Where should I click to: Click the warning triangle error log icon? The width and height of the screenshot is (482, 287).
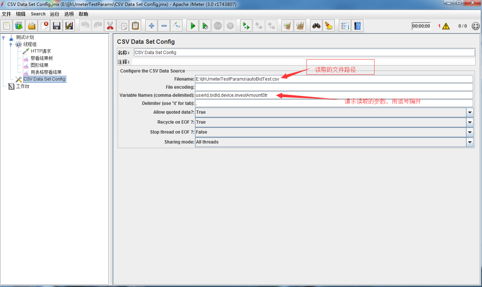point(446,26)
